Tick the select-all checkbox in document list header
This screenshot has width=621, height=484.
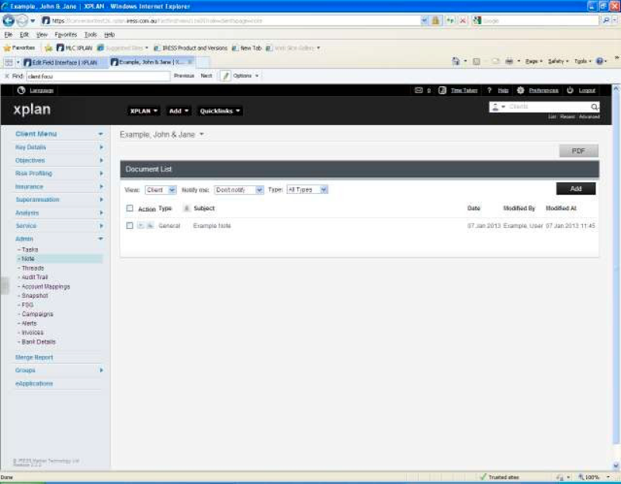130,208
